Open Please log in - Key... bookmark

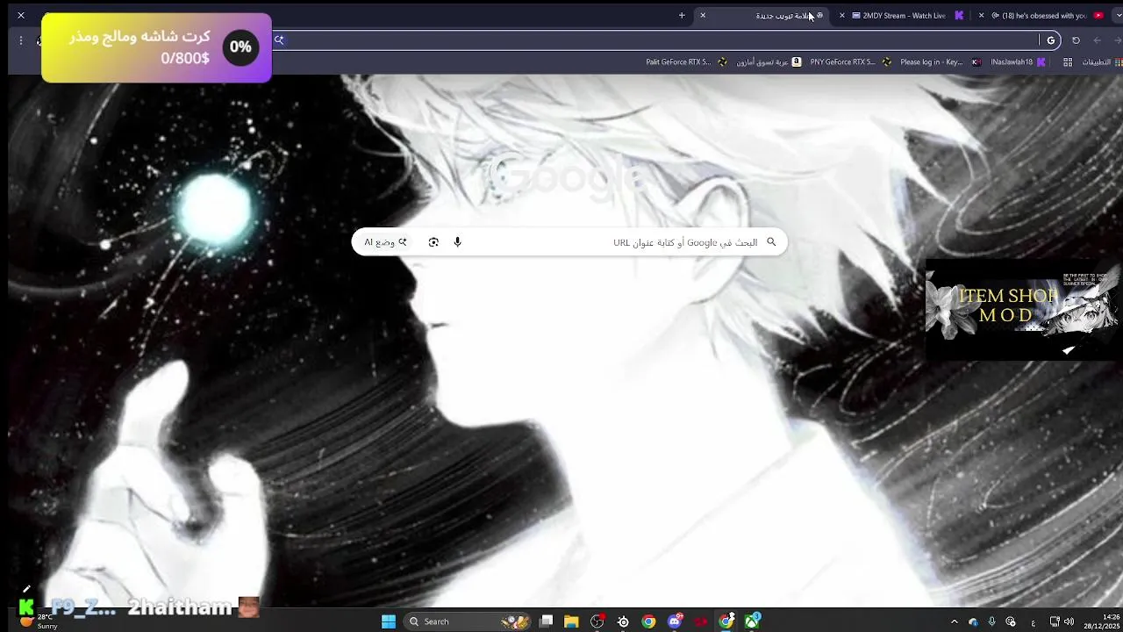940,62
